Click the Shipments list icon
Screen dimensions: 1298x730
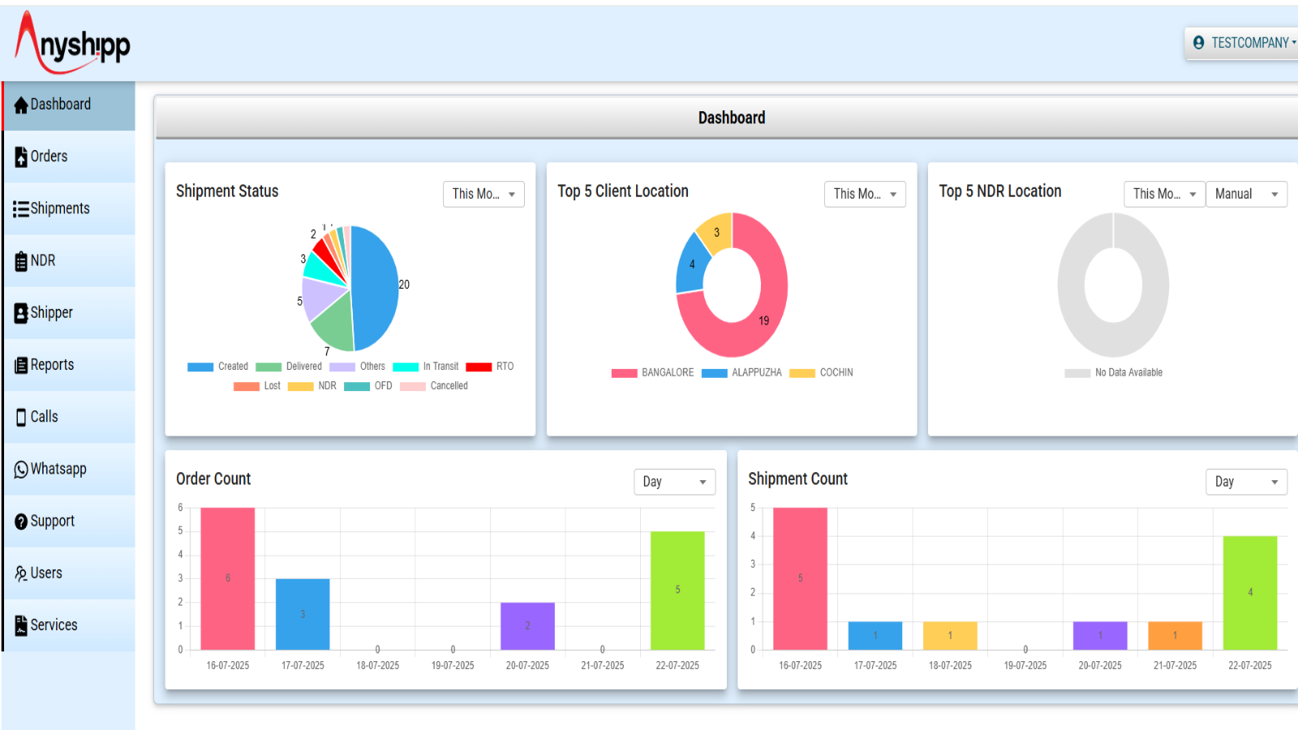click(21, 209)
